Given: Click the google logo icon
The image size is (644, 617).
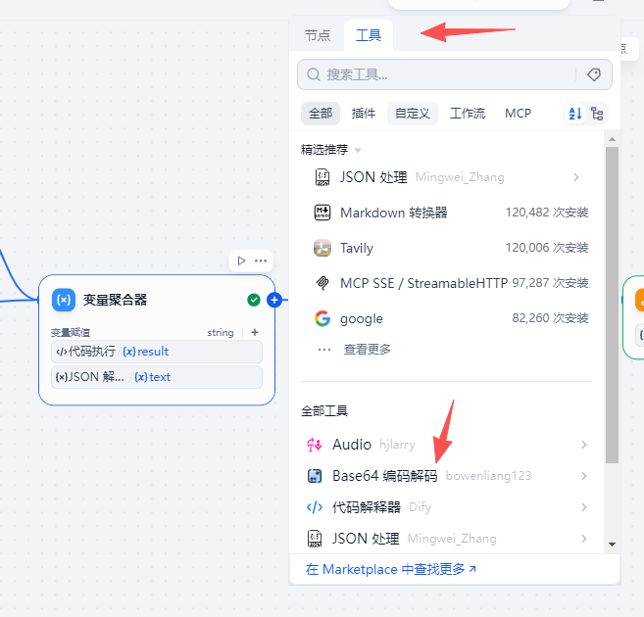Looking at the screenshot, I should click(322, 318).
